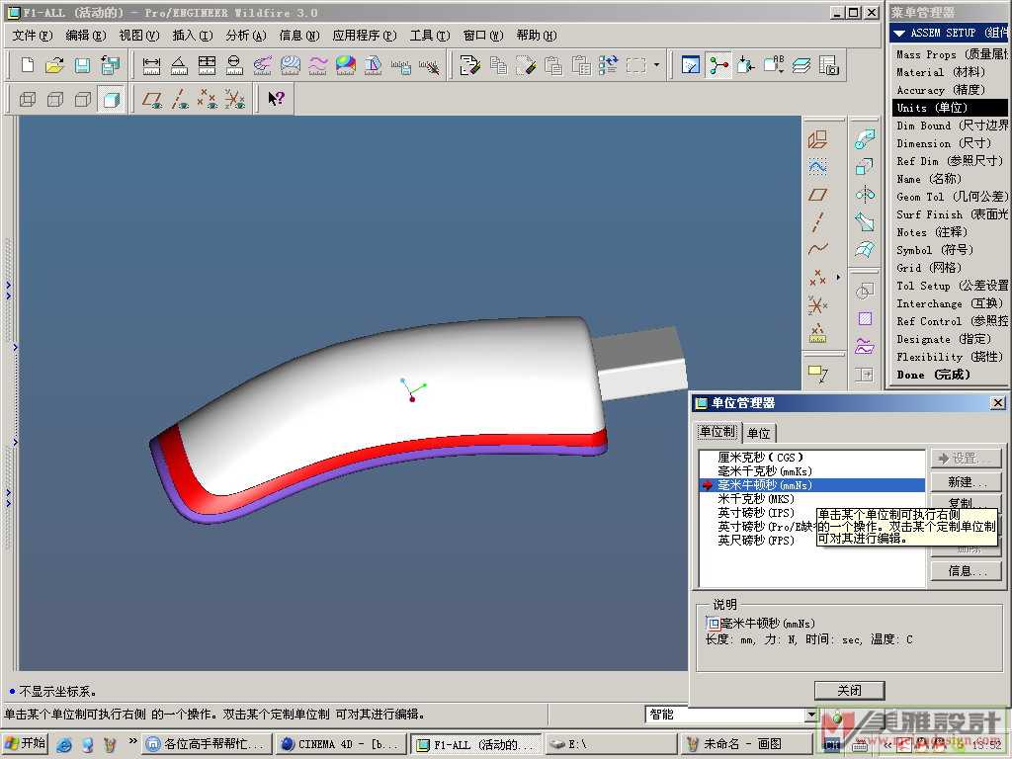Screen dimensions: 1012x759
Task: Select the Datum Curve tool in right toolbar
Action: (817, 248)
